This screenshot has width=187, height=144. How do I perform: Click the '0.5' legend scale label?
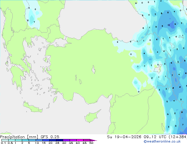(10, 143)
